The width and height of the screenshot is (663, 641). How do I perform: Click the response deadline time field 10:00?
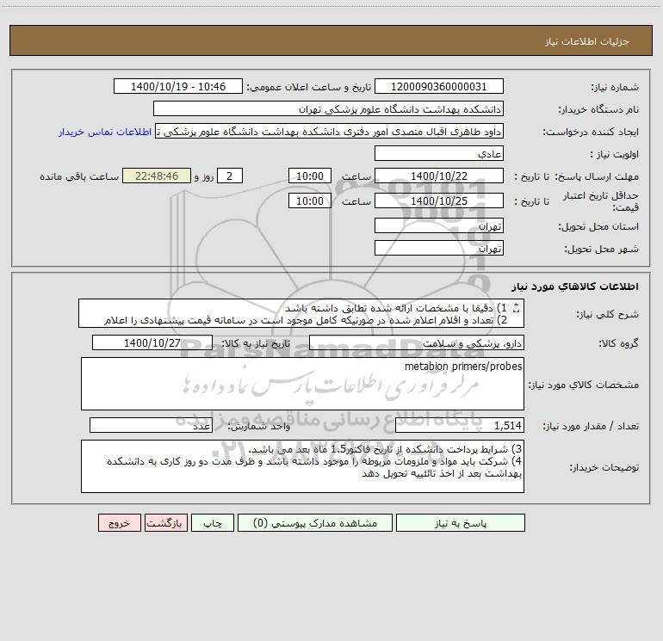[x=309, y=176]
